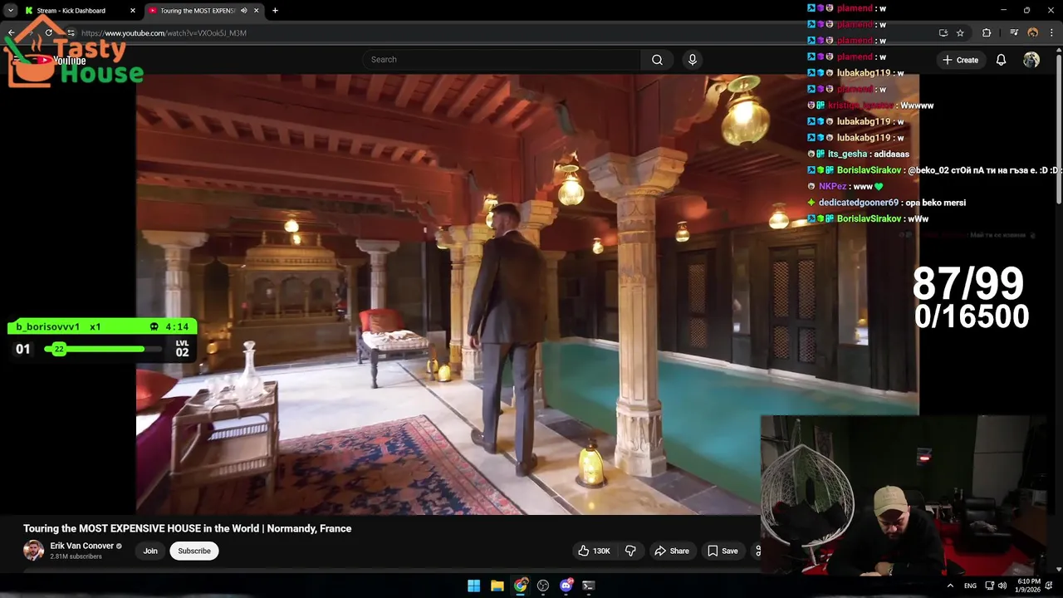
Task: Click the 87/99 counter text
Action: tap(968, 284)
